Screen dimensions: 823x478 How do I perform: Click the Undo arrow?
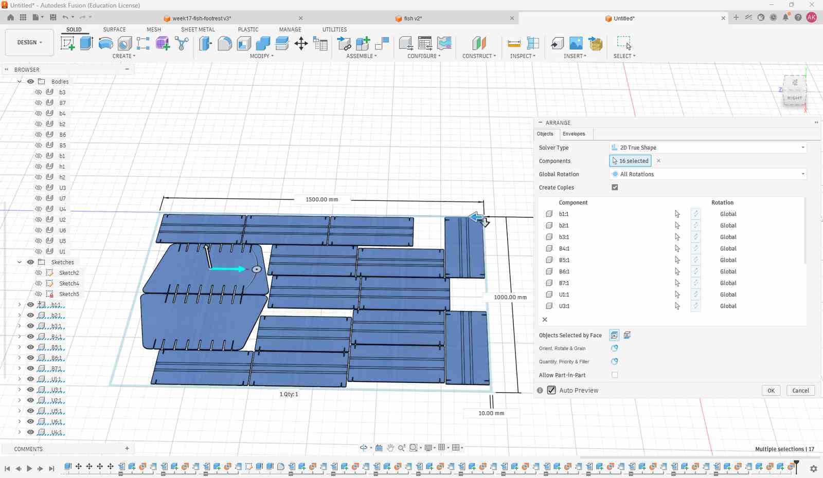click(x=65, y=17)
